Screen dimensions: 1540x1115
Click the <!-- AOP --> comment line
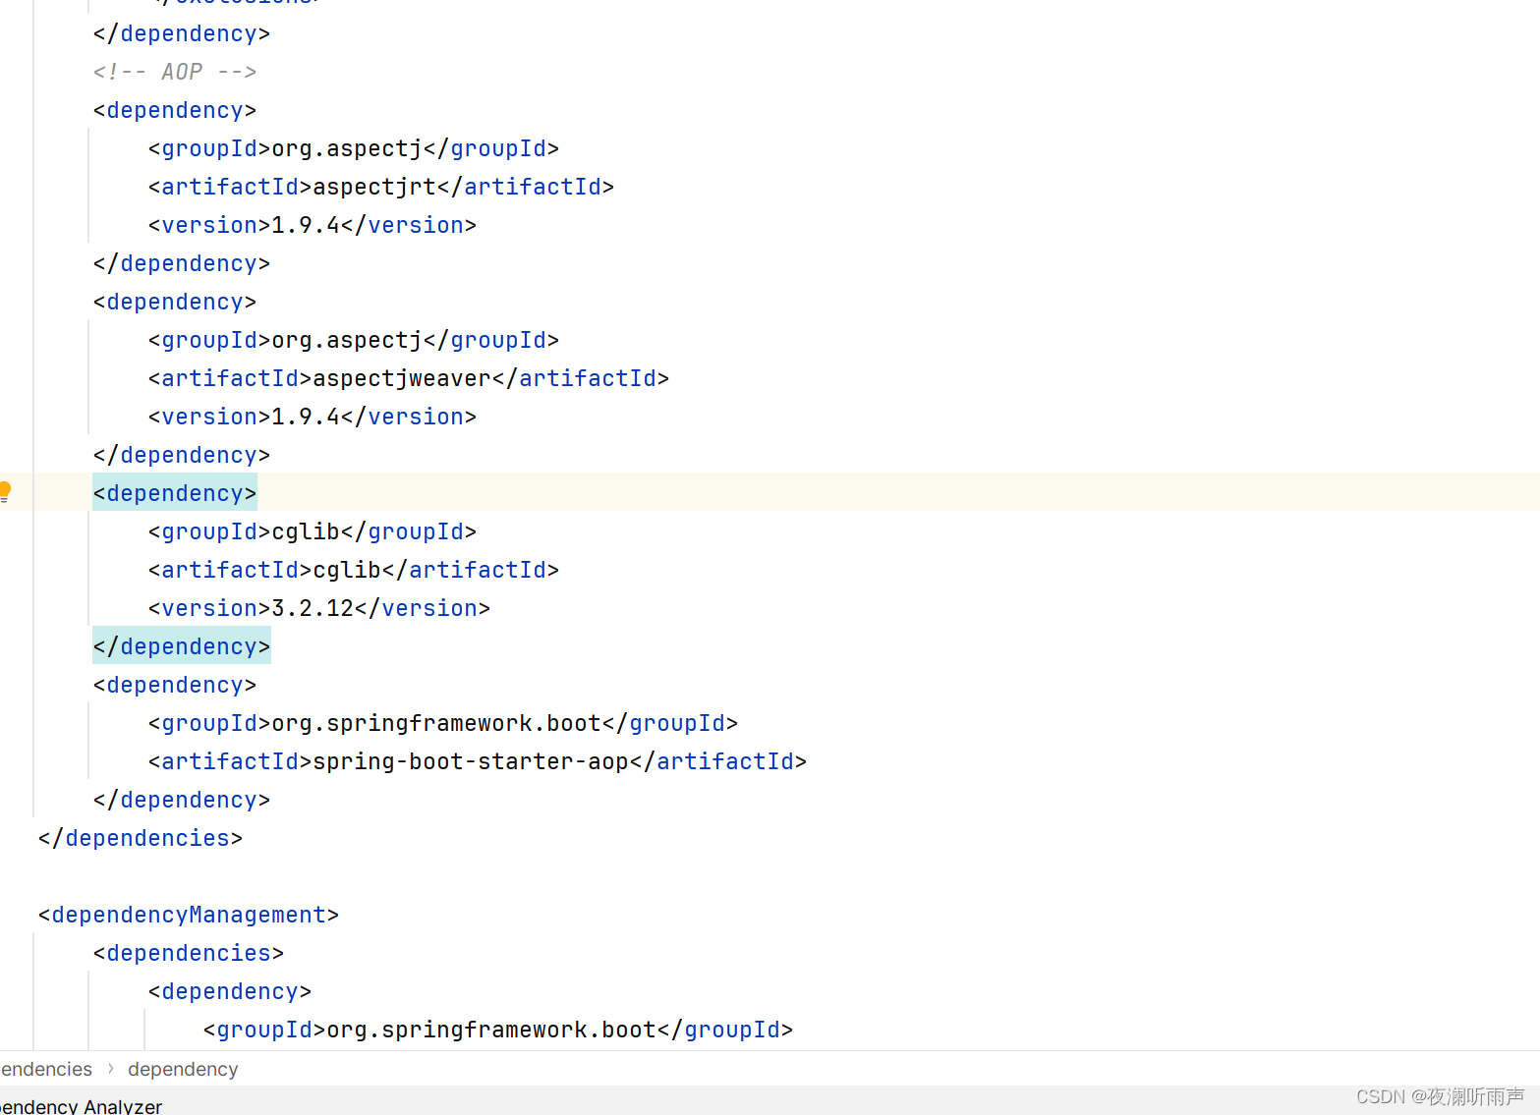(175, 72)
